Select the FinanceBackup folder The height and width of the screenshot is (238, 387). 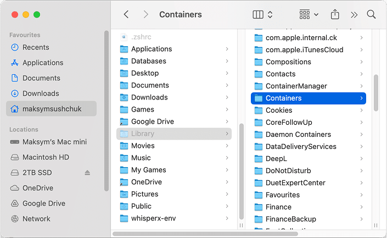point(309,219)
